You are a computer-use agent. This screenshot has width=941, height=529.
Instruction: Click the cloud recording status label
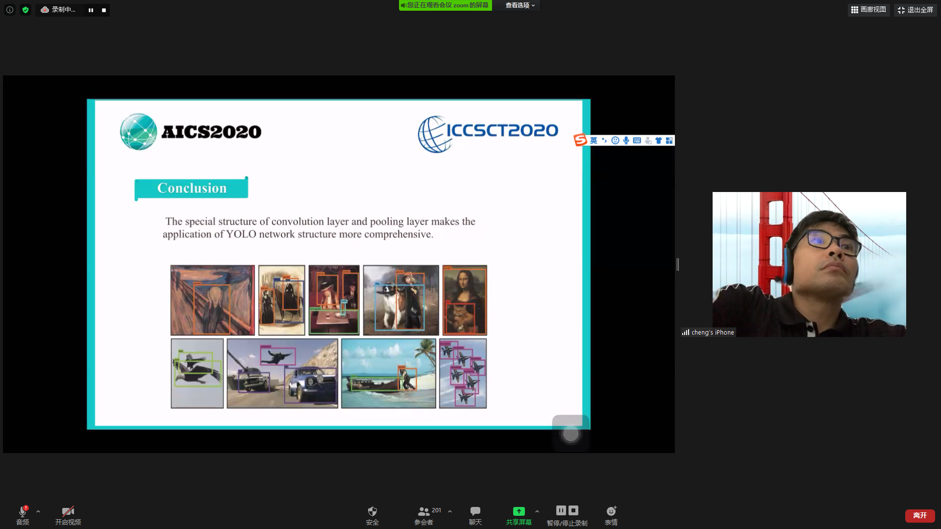[58, 10]
